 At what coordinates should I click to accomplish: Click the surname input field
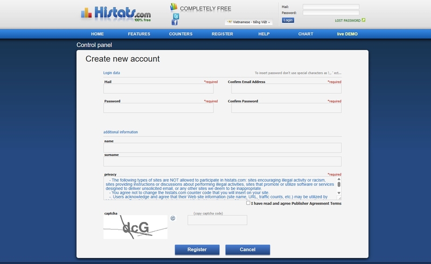click(x=223, y=162)
